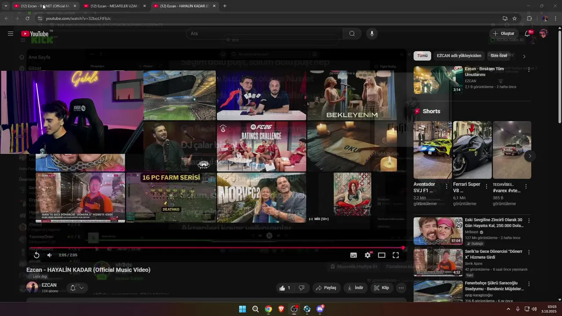Open options for the Ferrari Super V8 short
This screenshot has width=562, height=316.
click(x=486, y=187)
